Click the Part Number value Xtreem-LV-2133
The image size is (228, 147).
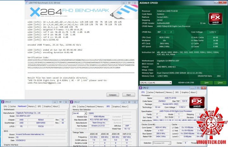(x=99, y=126)
